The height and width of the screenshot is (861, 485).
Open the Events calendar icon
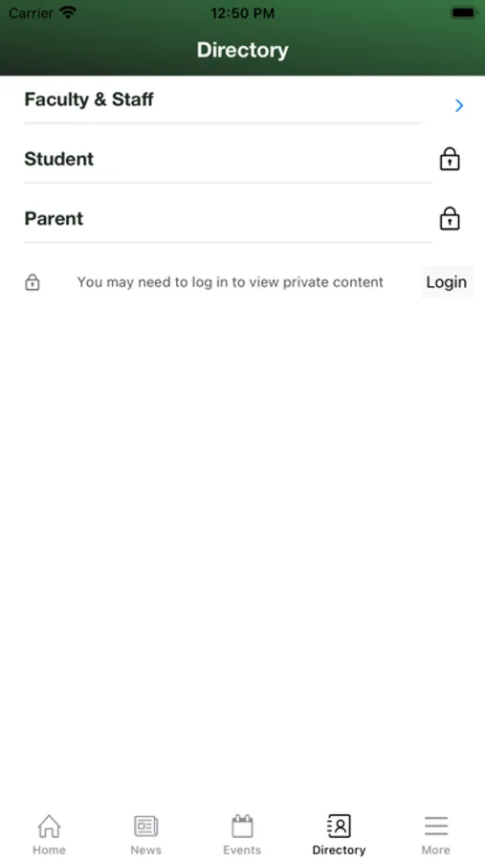click(242, 826)
